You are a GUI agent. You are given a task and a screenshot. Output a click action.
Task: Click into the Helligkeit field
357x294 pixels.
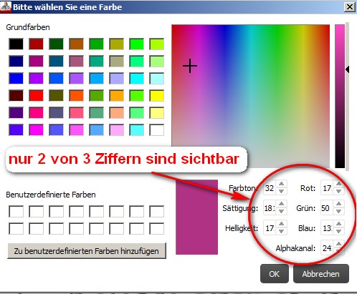[270, 228]
